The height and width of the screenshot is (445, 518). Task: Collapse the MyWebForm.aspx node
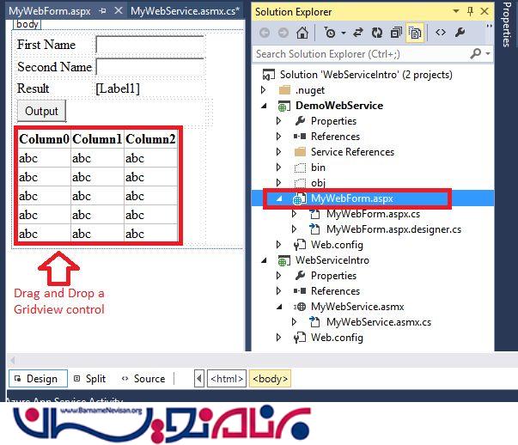point(279,198)
